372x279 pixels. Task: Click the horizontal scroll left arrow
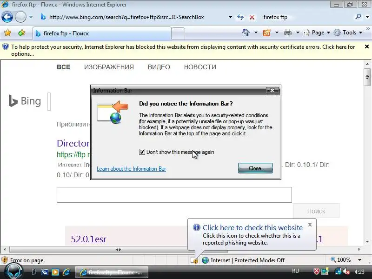[x=5, y=250]
